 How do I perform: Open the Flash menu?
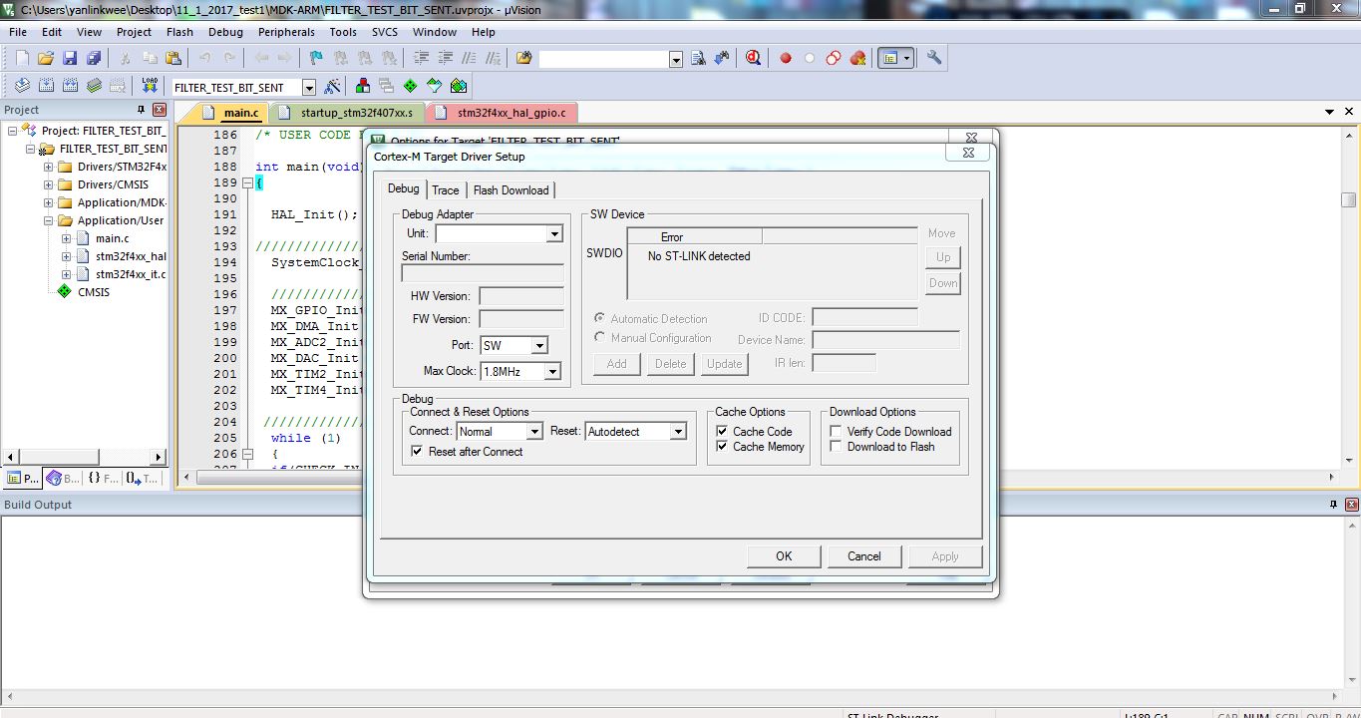179,32
